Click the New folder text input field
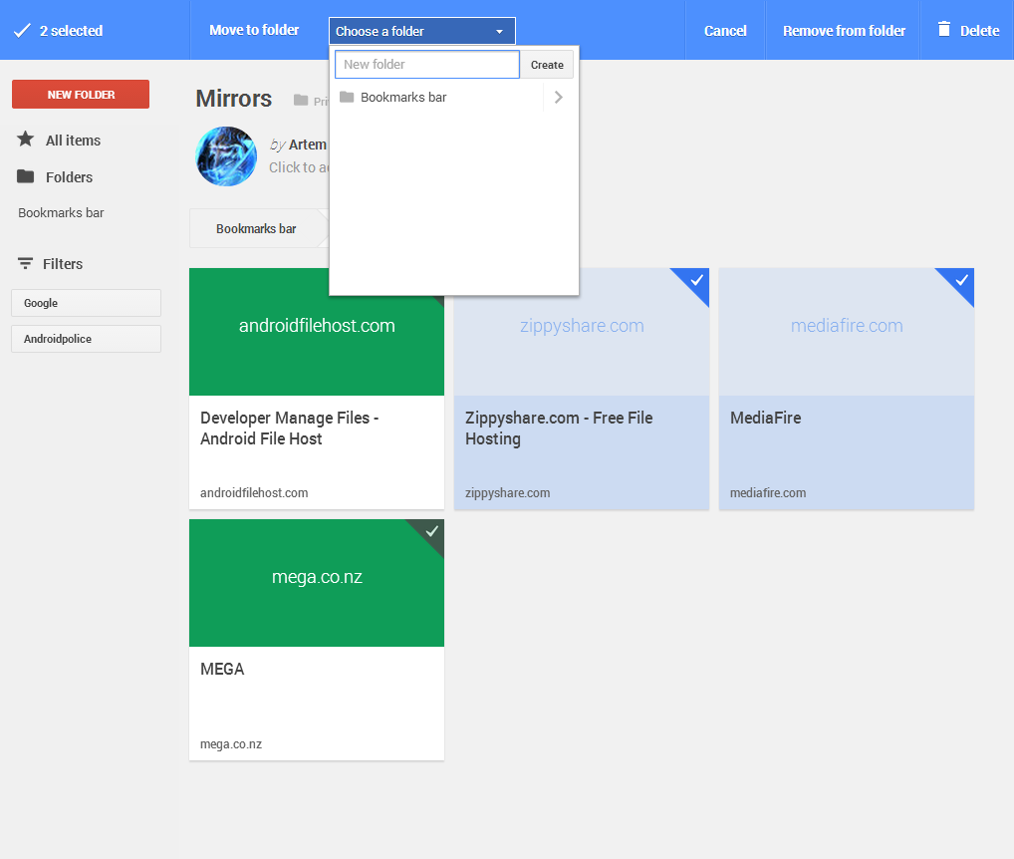This screenshot has height=859, width=1014. click(x=426, y=64)
